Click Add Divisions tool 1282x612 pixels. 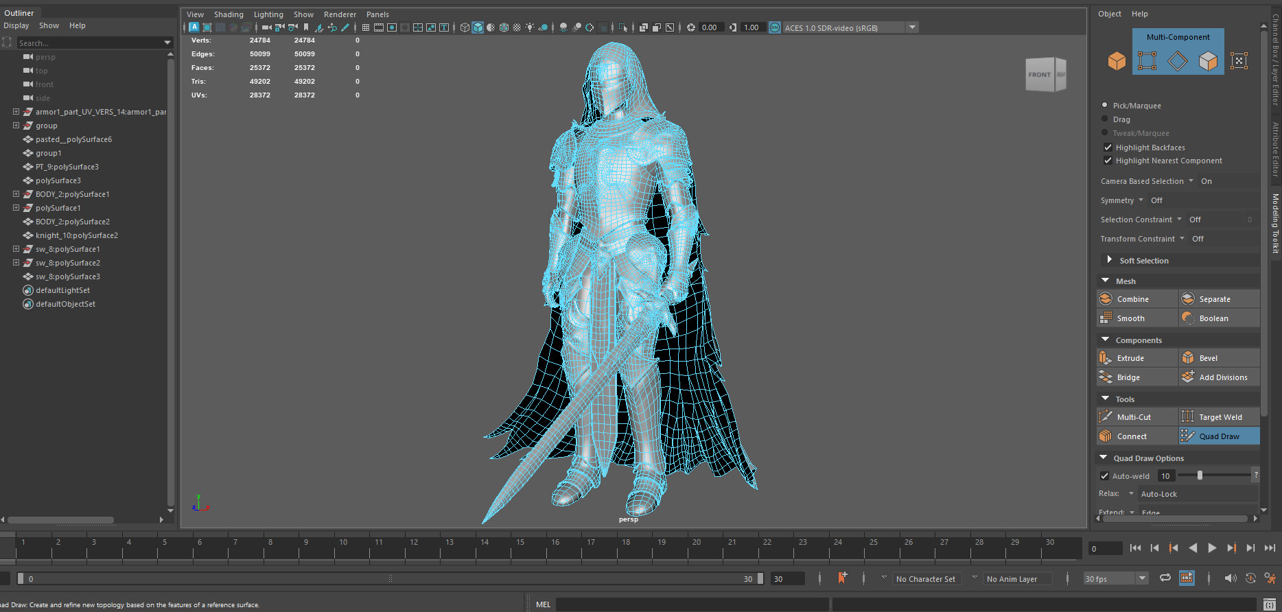point(1219,377)
